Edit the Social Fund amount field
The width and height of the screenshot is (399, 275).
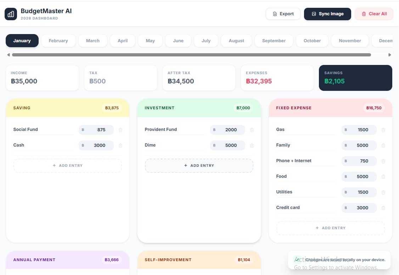click(96, 130)
